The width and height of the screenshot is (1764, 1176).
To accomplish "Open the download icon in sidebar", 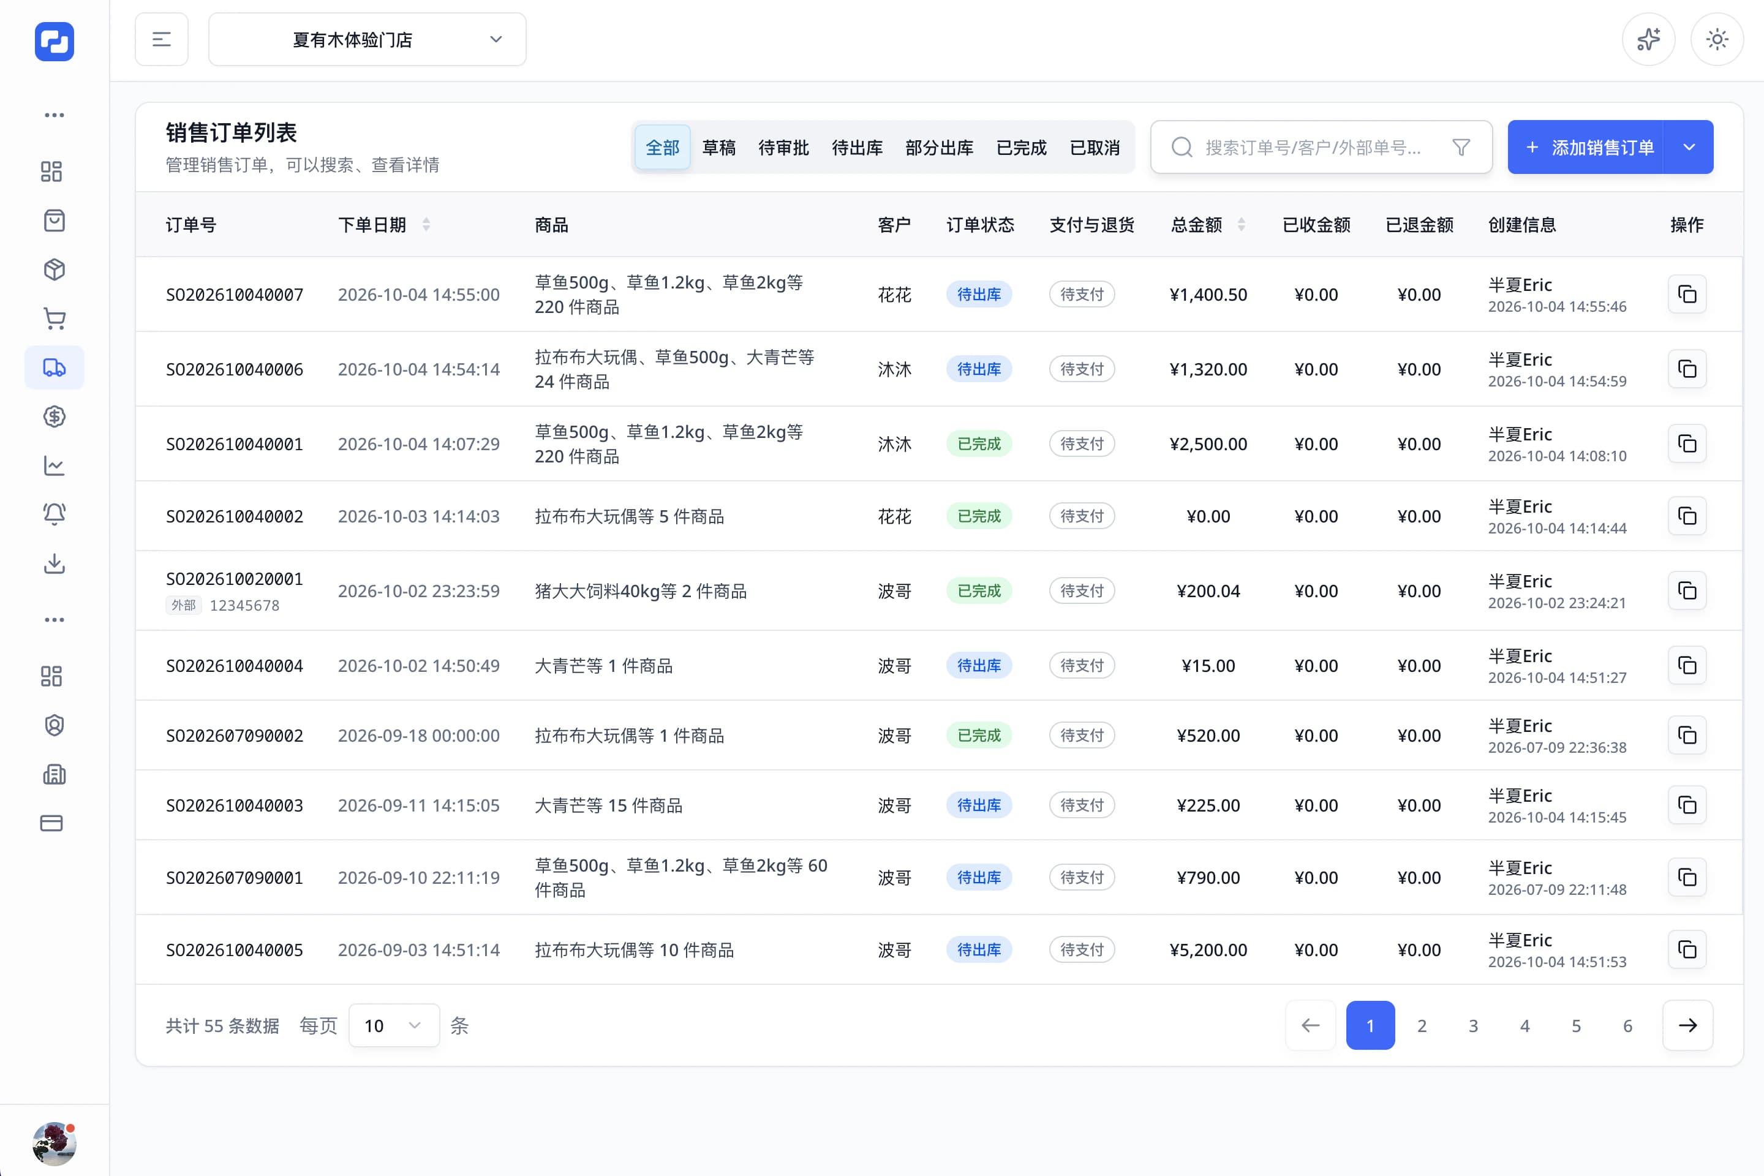I will (x=54, y=563).
